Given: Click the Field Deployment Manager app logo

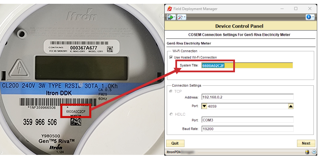Looking at the screenshot, I should [x=169, y=9].
